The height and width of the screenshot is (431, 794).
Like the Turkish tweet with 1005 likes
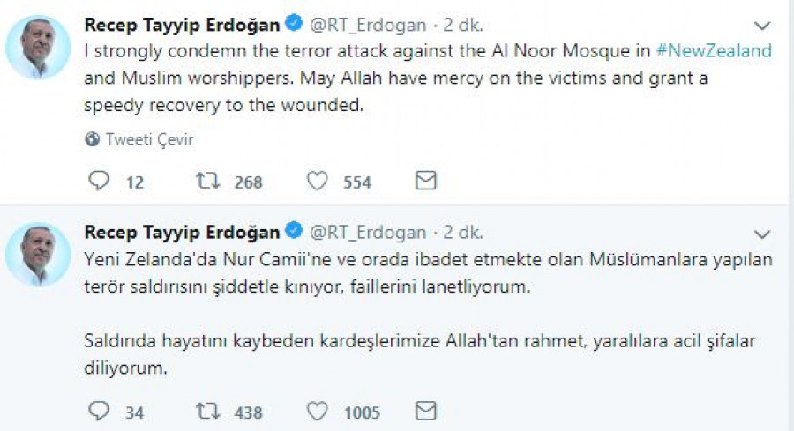[x=317, y=412]
